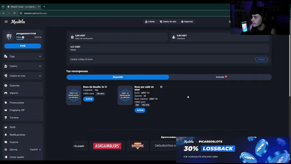Click the Cerrar sesión logout icon

pos(6,157)
